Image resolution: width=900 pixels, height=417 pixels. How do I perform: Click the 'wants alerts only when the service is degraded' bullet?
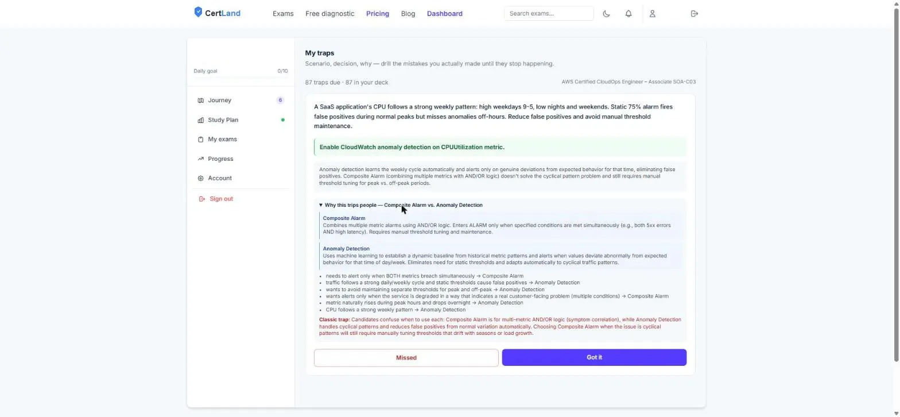point(497,296)
